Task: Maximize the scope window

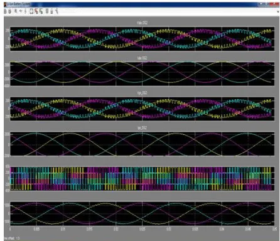Action: coord(266,4)
